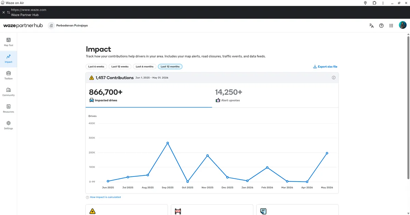The height and width of the screenshot is (215, 410).
Task: Click the user profile avatar
Action: 403,25
